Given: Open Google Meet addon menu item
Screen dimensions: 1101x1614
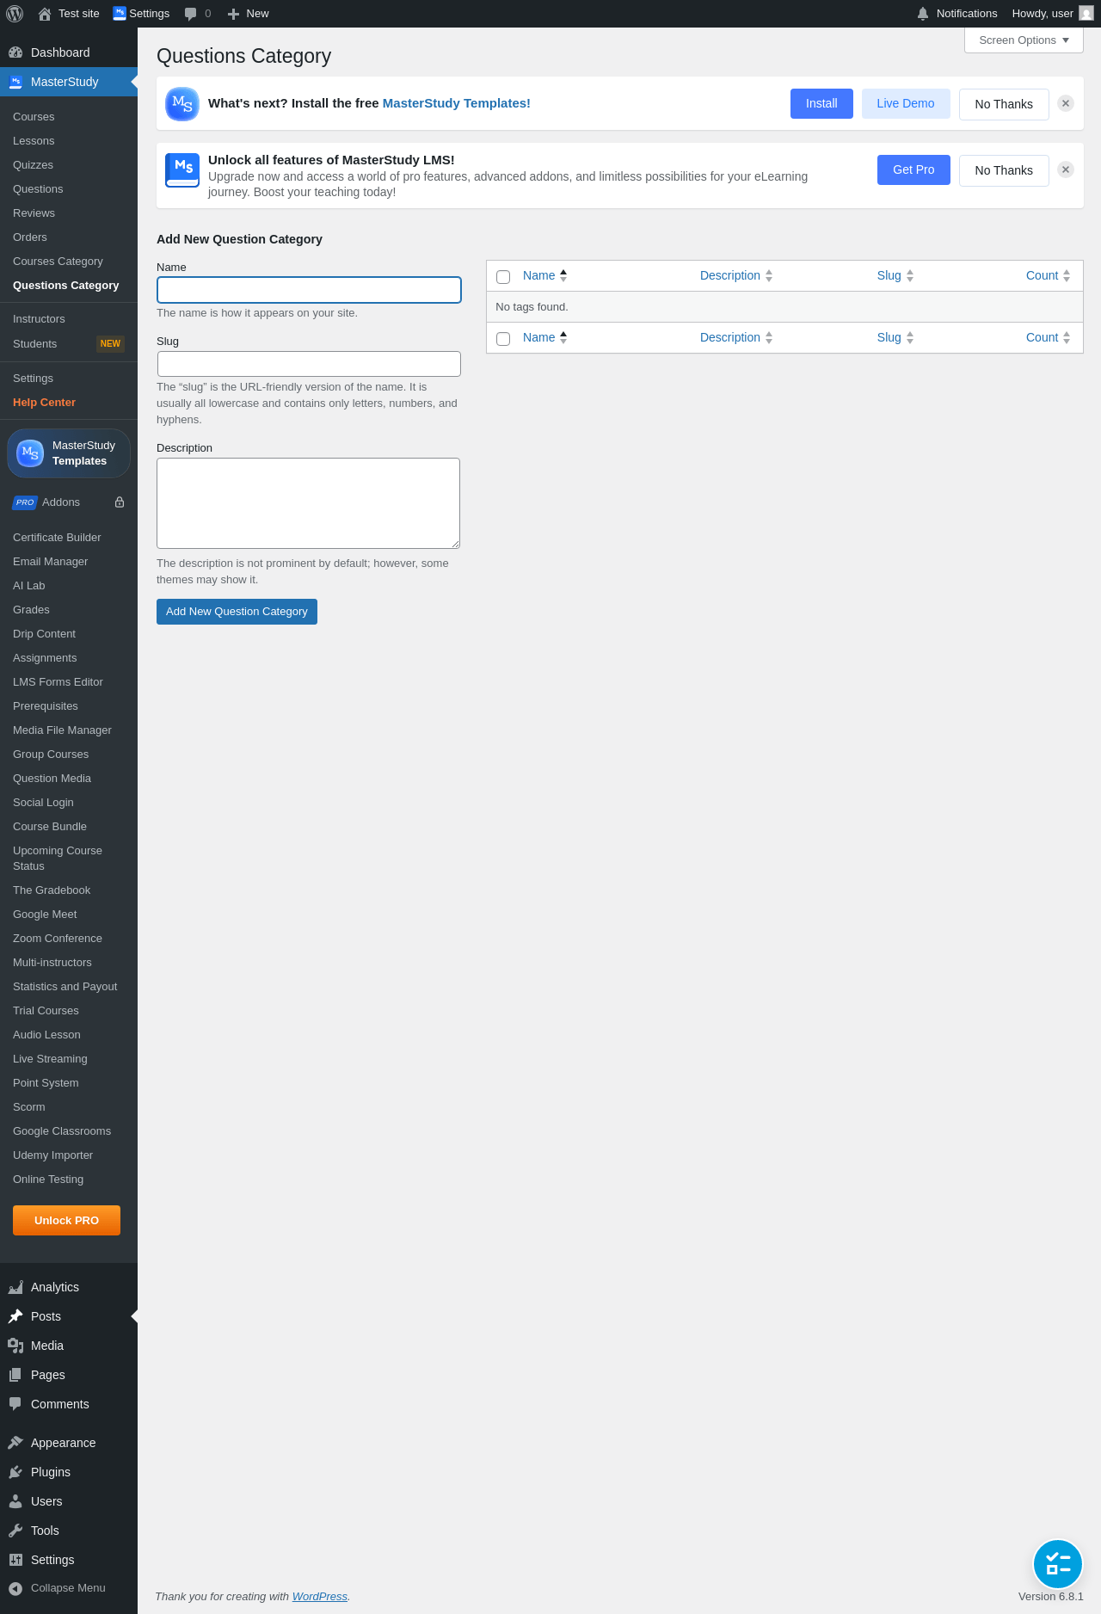Looking at the screenshot, I should pyautogui.click(x=45, y=915).
